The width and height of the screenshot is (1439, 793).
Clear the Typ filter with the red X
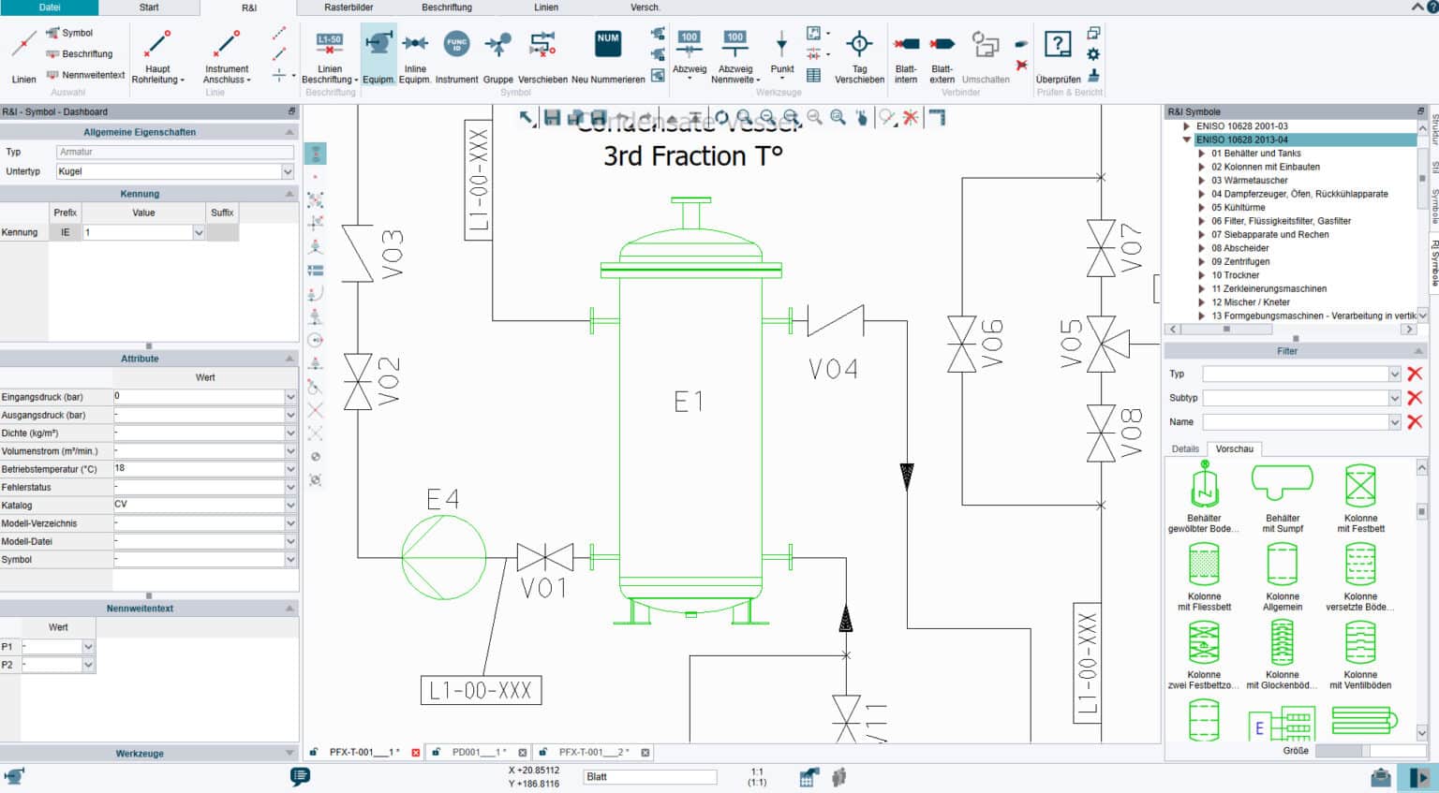click(1414, 374)
